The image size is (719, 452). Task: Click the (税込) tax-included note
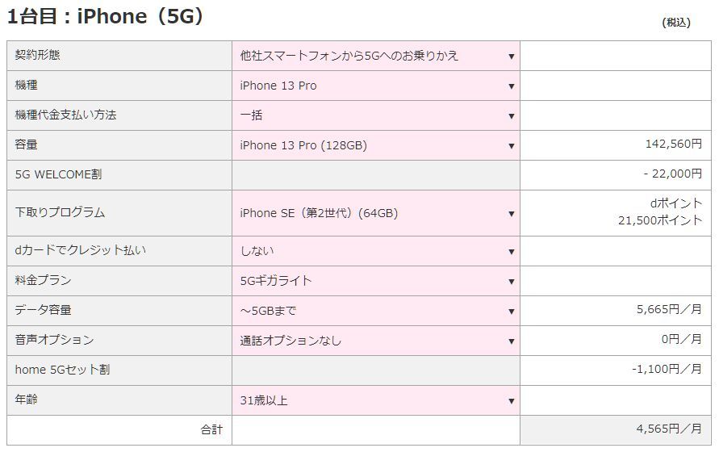[675, 23]
